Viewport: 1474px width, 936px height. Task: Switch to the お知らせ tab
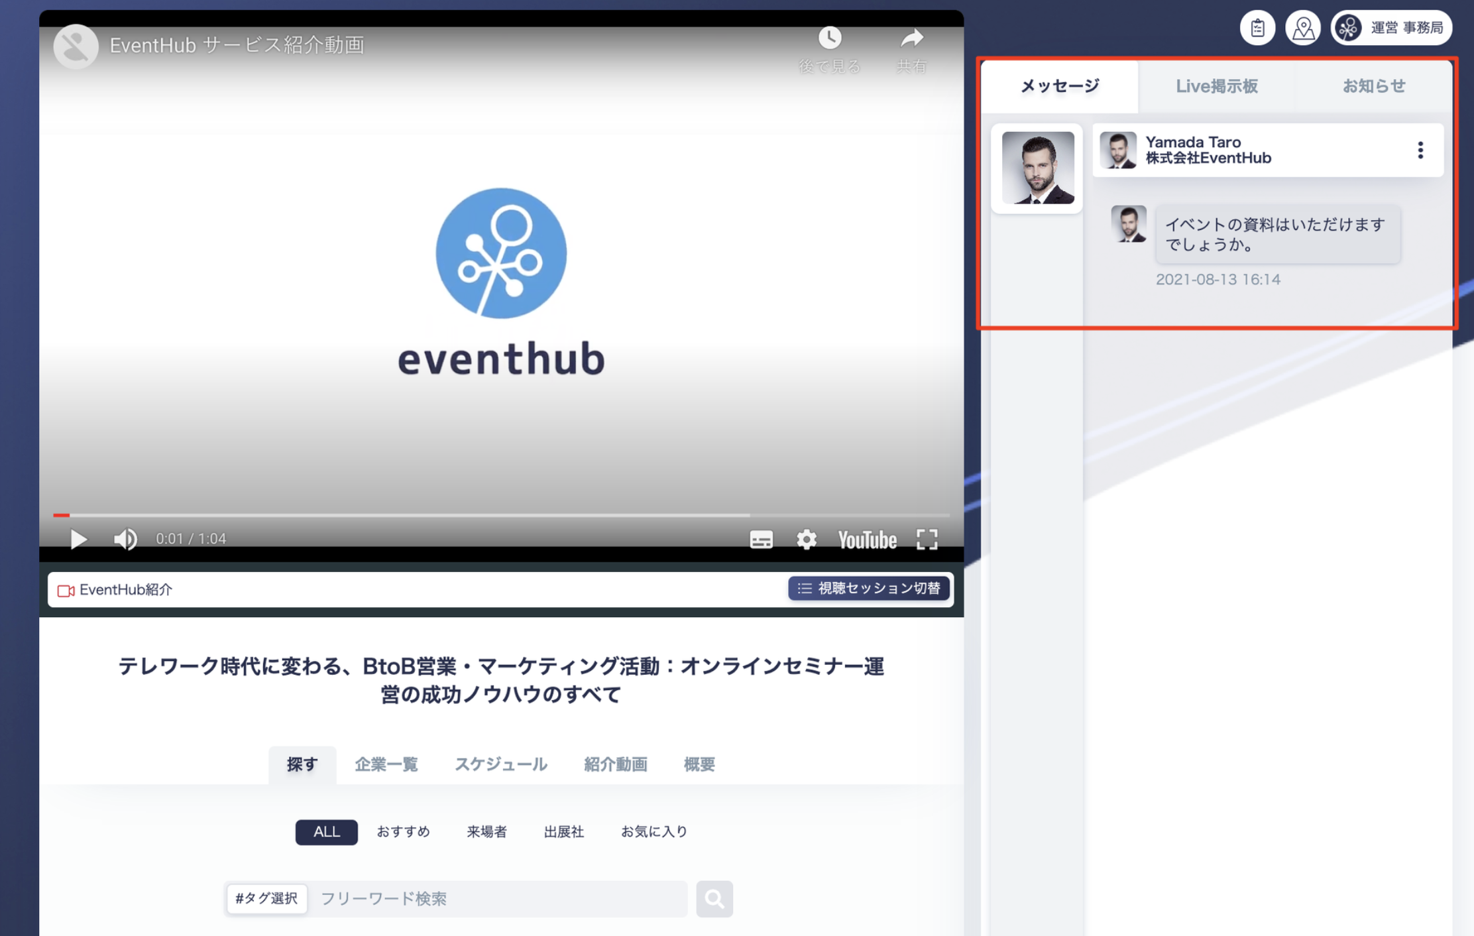pos(1373,86)
